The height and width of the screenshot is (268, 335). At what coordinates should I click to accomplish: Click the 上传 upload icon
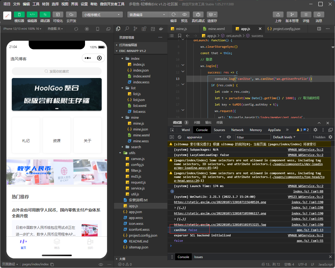pyautogui.click(x=278, y=14)
